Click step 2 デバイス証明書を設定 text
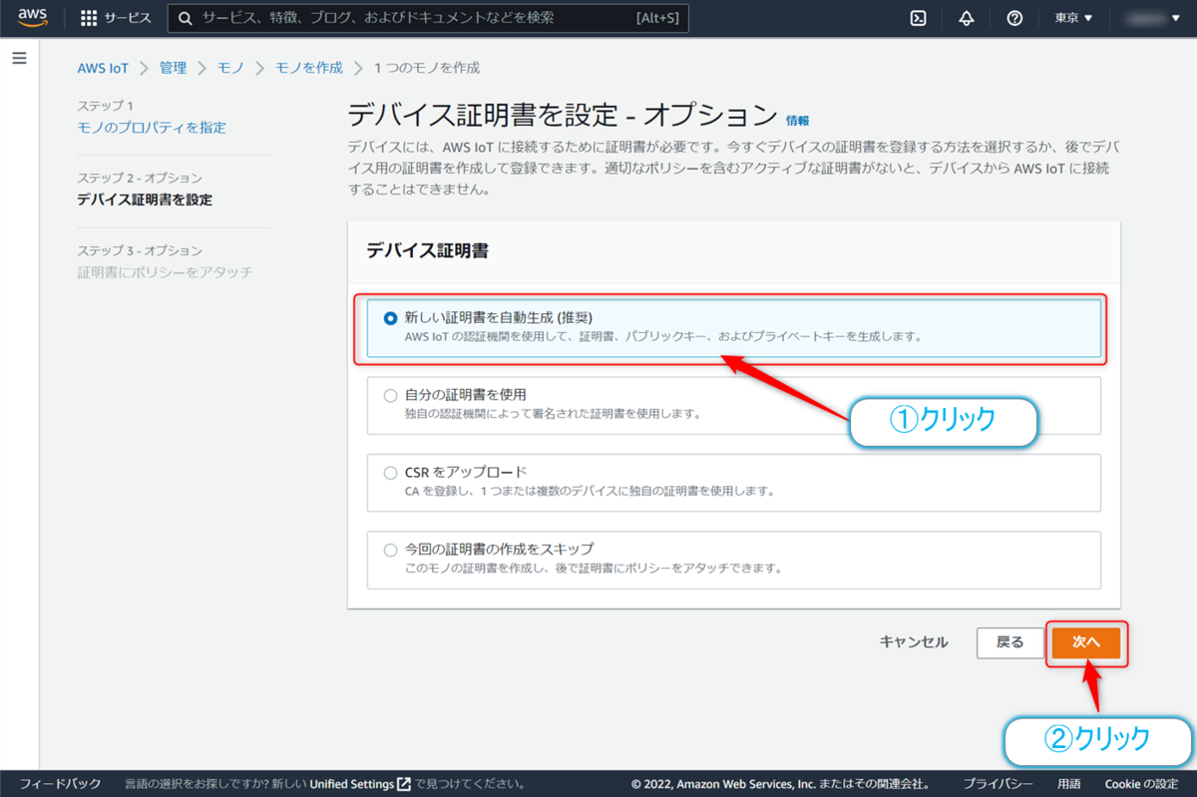 [x=145, y=199]
